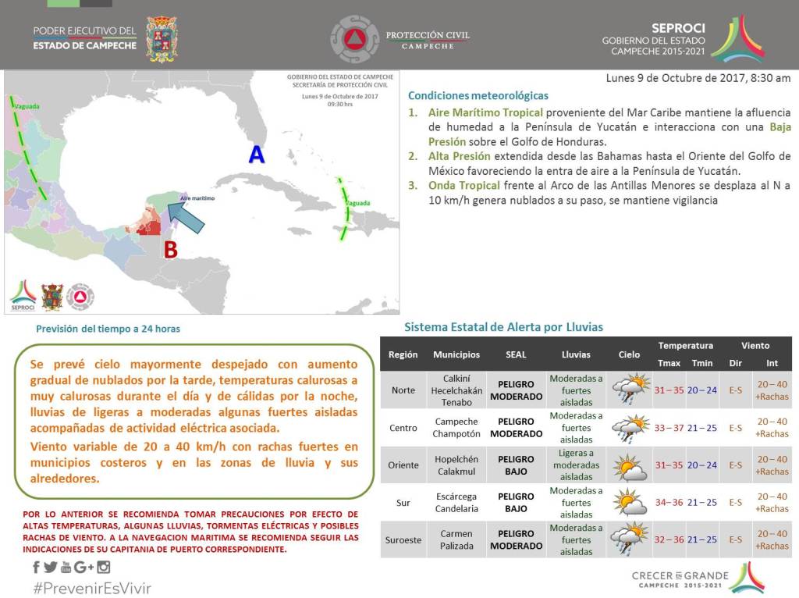Click the Norte row storm weather icon
This screenshot has height=598, width=799.
tap(630, 389)
